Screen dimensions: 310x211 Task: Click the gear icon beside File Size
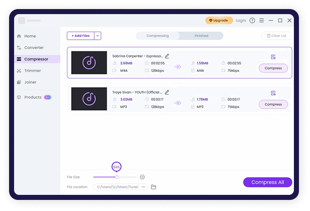[142, 177]
